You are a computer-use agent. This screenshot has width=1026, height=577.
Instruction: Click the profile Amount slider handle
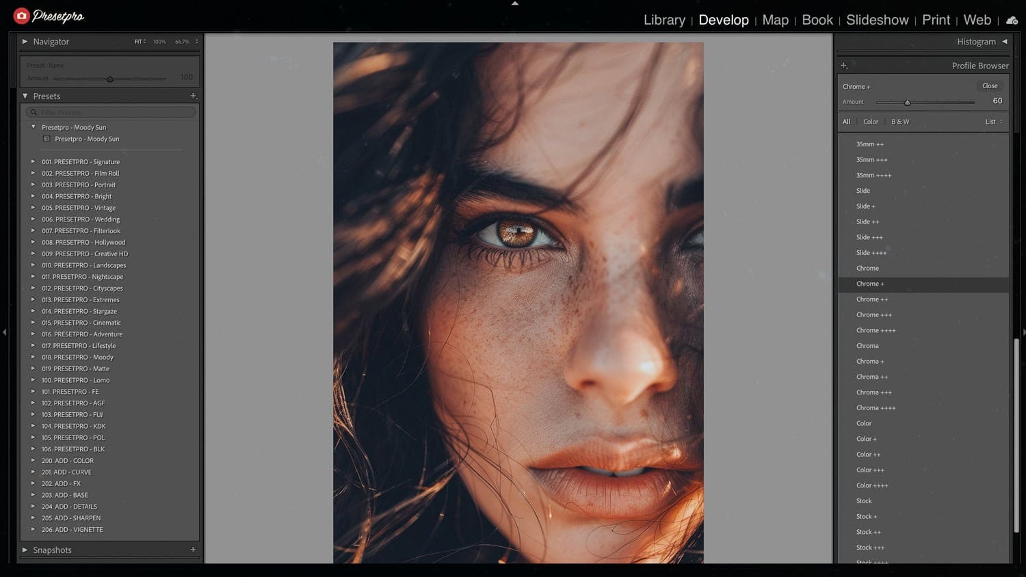pos(907,103)
